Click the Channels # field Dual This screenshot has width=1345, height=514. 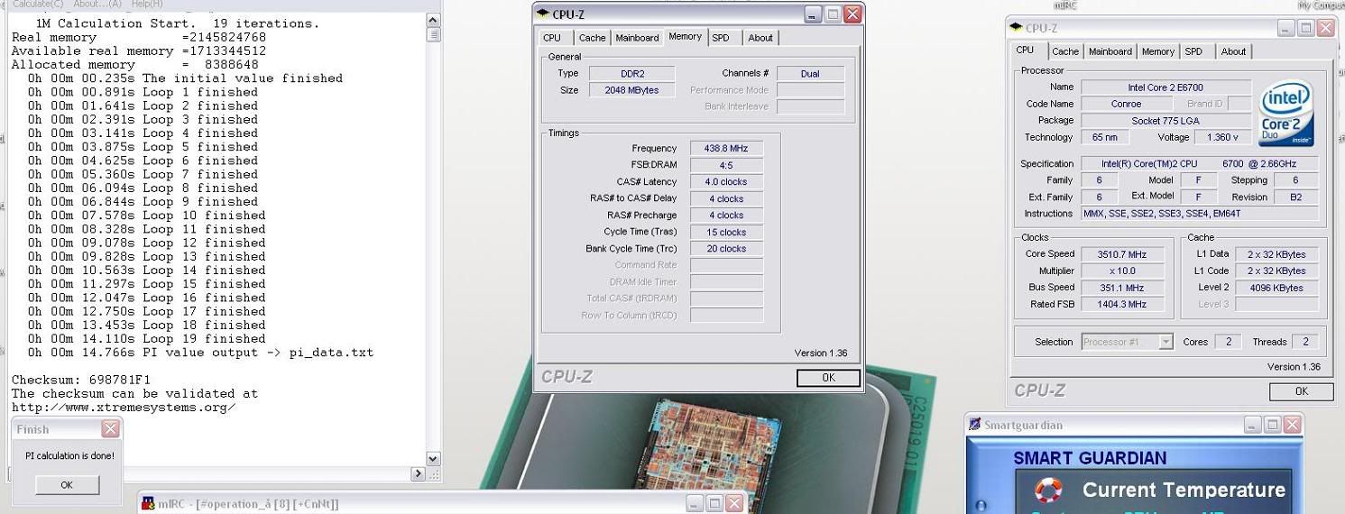(x=810, y=73)
